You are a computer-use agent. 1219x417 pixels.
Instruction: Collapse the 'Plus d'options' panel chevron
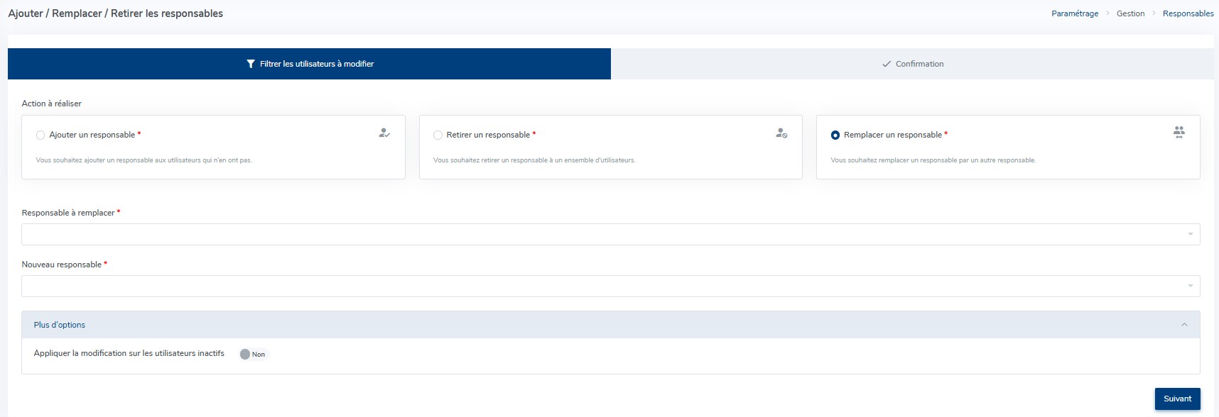pyautogui.click(x=1184, y=325)
